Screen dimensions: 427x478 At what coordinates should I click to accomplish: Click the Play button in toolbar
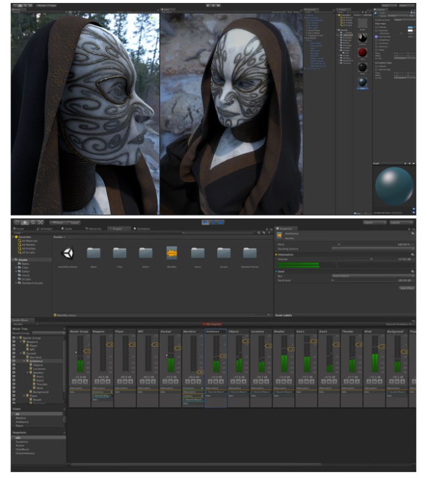(x=206, y=222)
